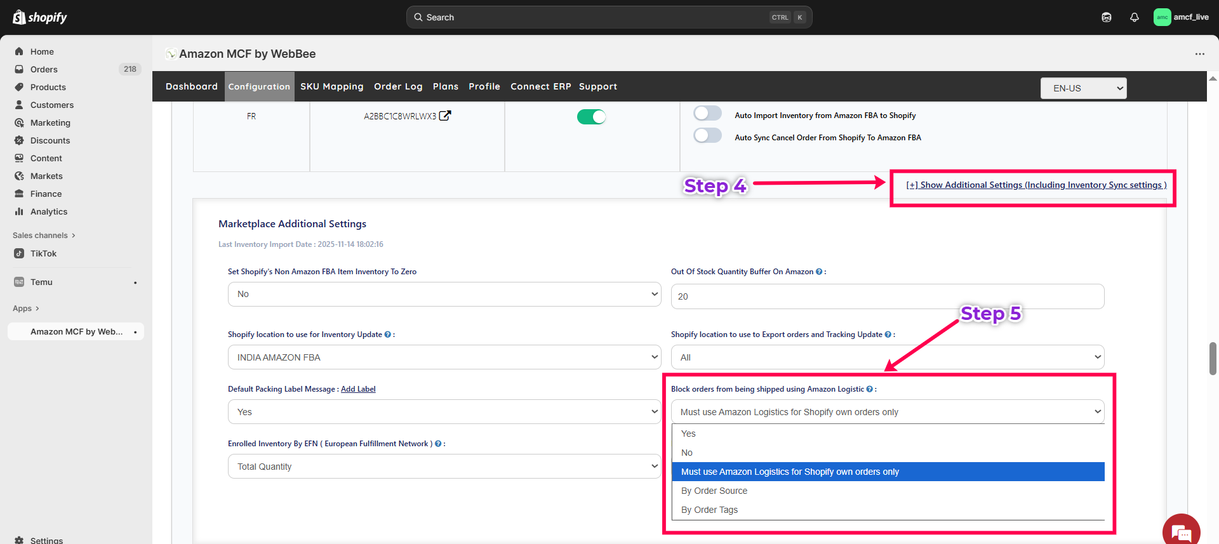Choose By Order Tags from the list
Image resolution: width=1219 pixels, height=544 pixels.
709,510
